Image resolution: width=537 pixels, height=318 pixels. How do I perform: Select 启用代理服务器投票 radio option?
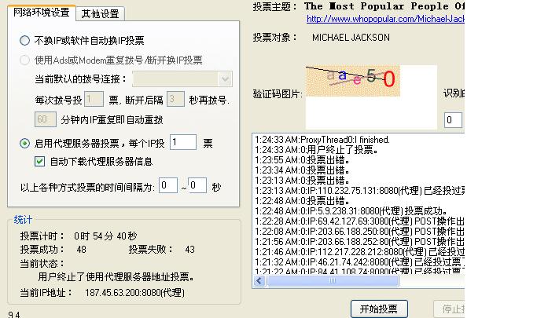tap(24, 143)
